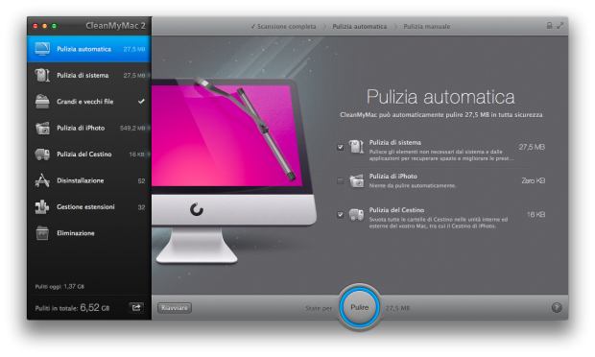This screenshot has width=595, height=357.
Task: Click the 27,5 MB value next to Pulire
Action: 397,308
